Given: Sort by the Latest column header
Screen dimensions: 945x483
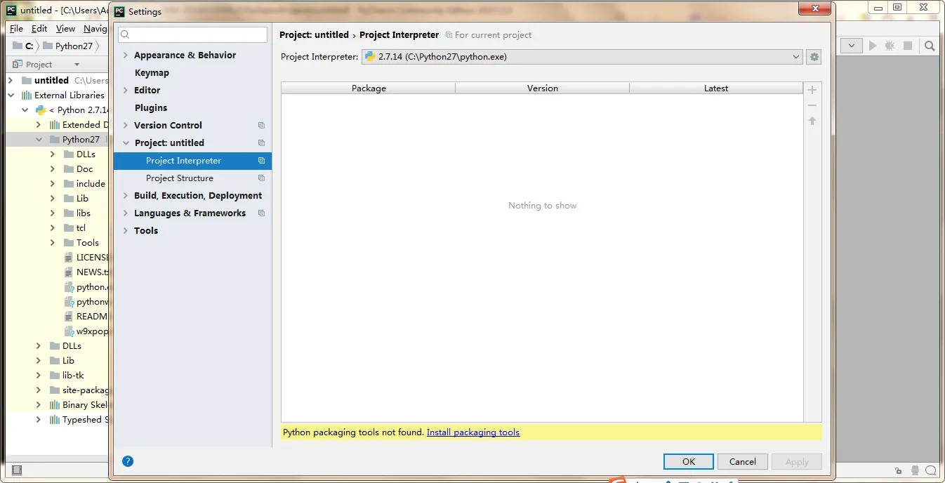Looking at the screenshot, I should coord(716,88).
